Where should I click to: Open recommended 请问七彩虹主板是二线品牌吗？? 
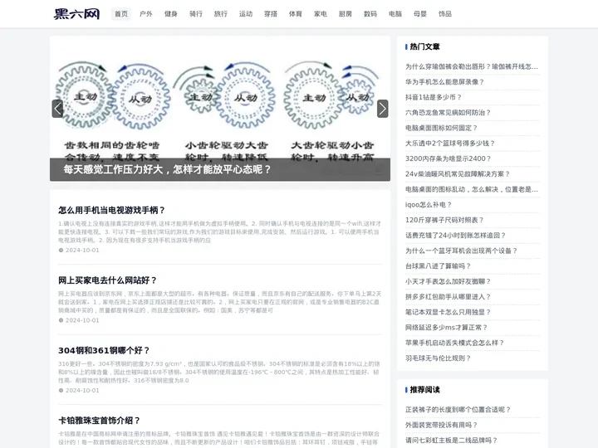[452, 440]
